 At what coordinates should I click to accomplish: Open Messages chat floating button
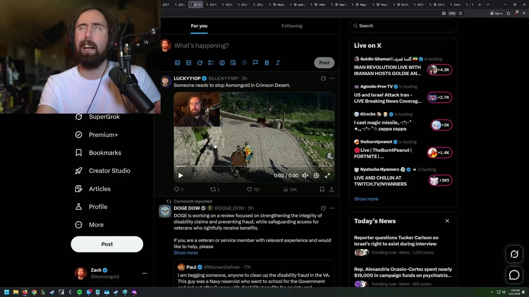pyautogui.click(x=514, y=275)
